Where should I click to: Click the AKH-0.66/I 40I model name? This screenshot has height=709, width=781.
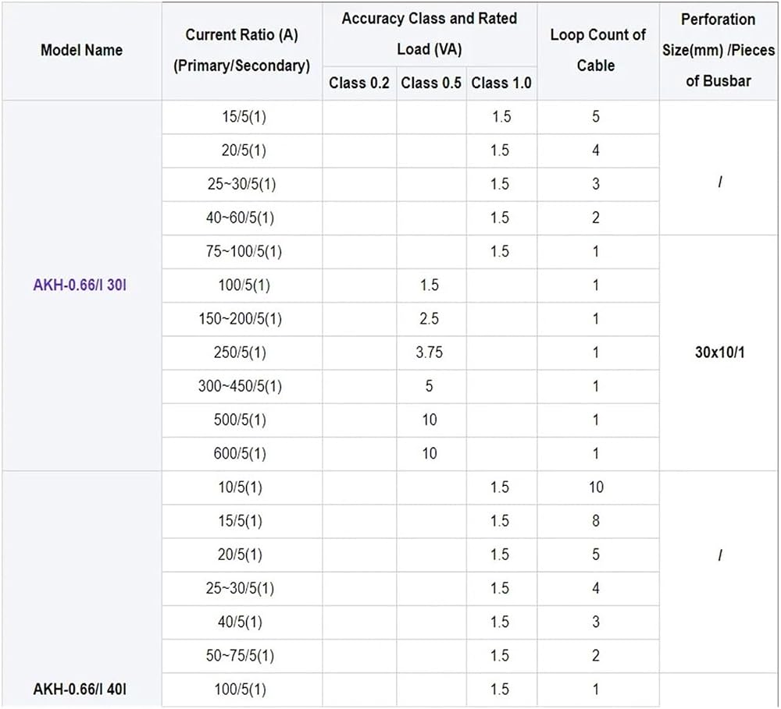(80, 689)
